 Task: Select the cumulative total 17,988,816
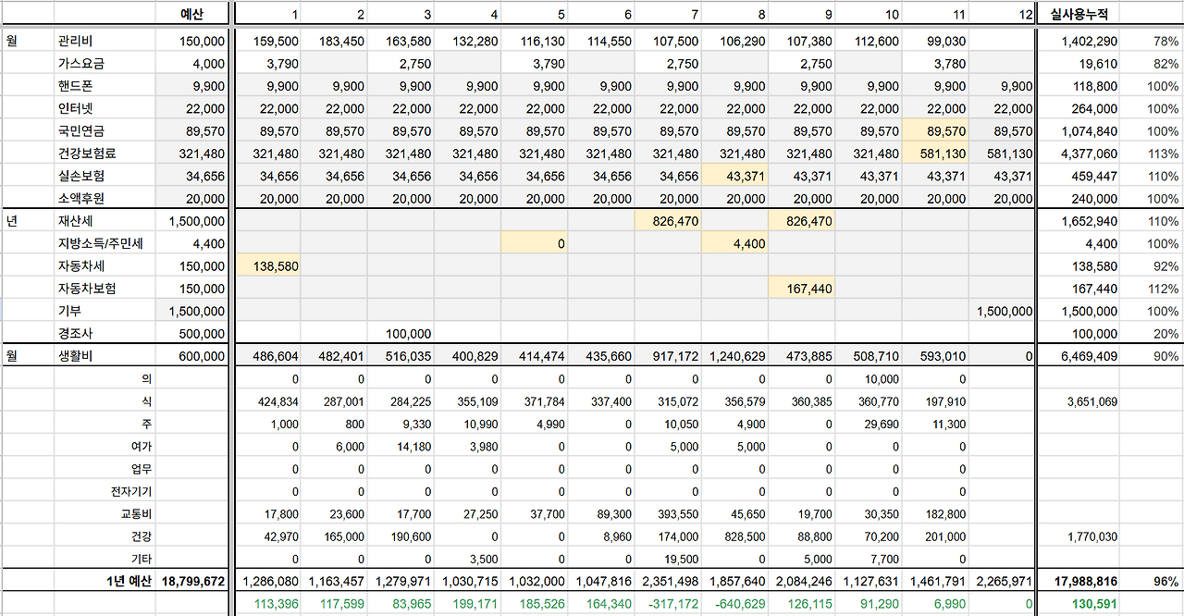(1085, 582)
